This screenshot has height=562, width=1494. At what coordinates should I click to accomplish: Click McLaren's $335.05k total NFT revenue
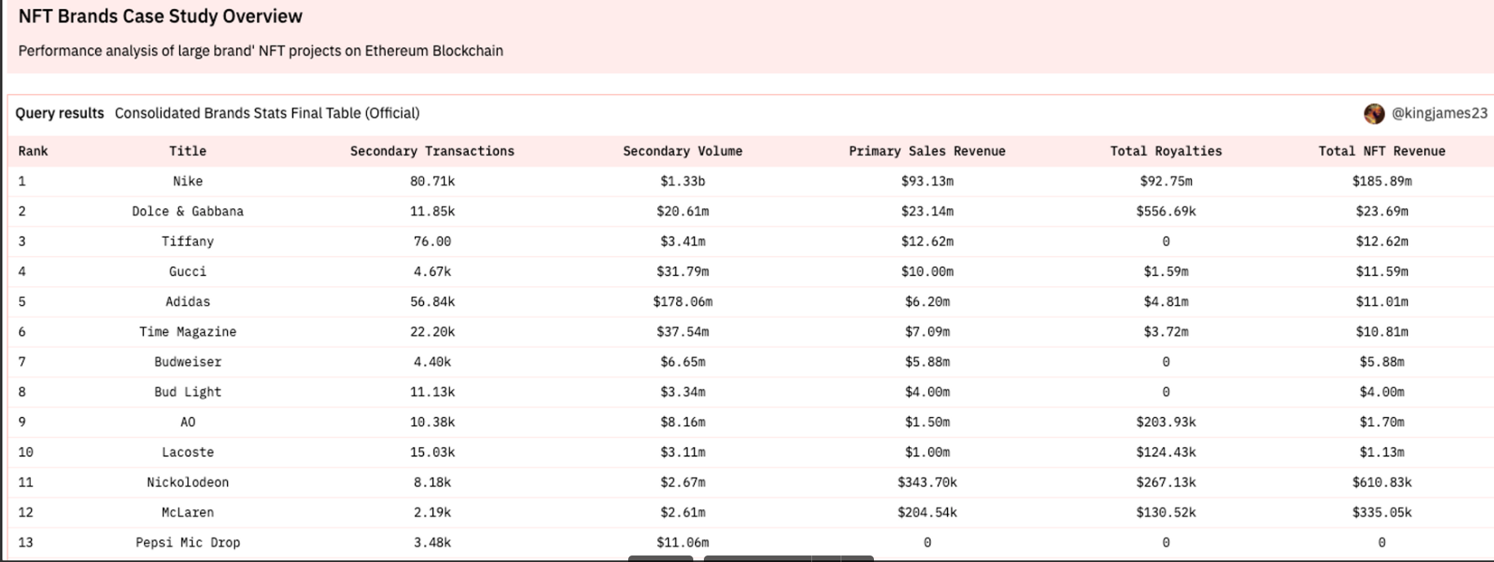(1382, 512)
